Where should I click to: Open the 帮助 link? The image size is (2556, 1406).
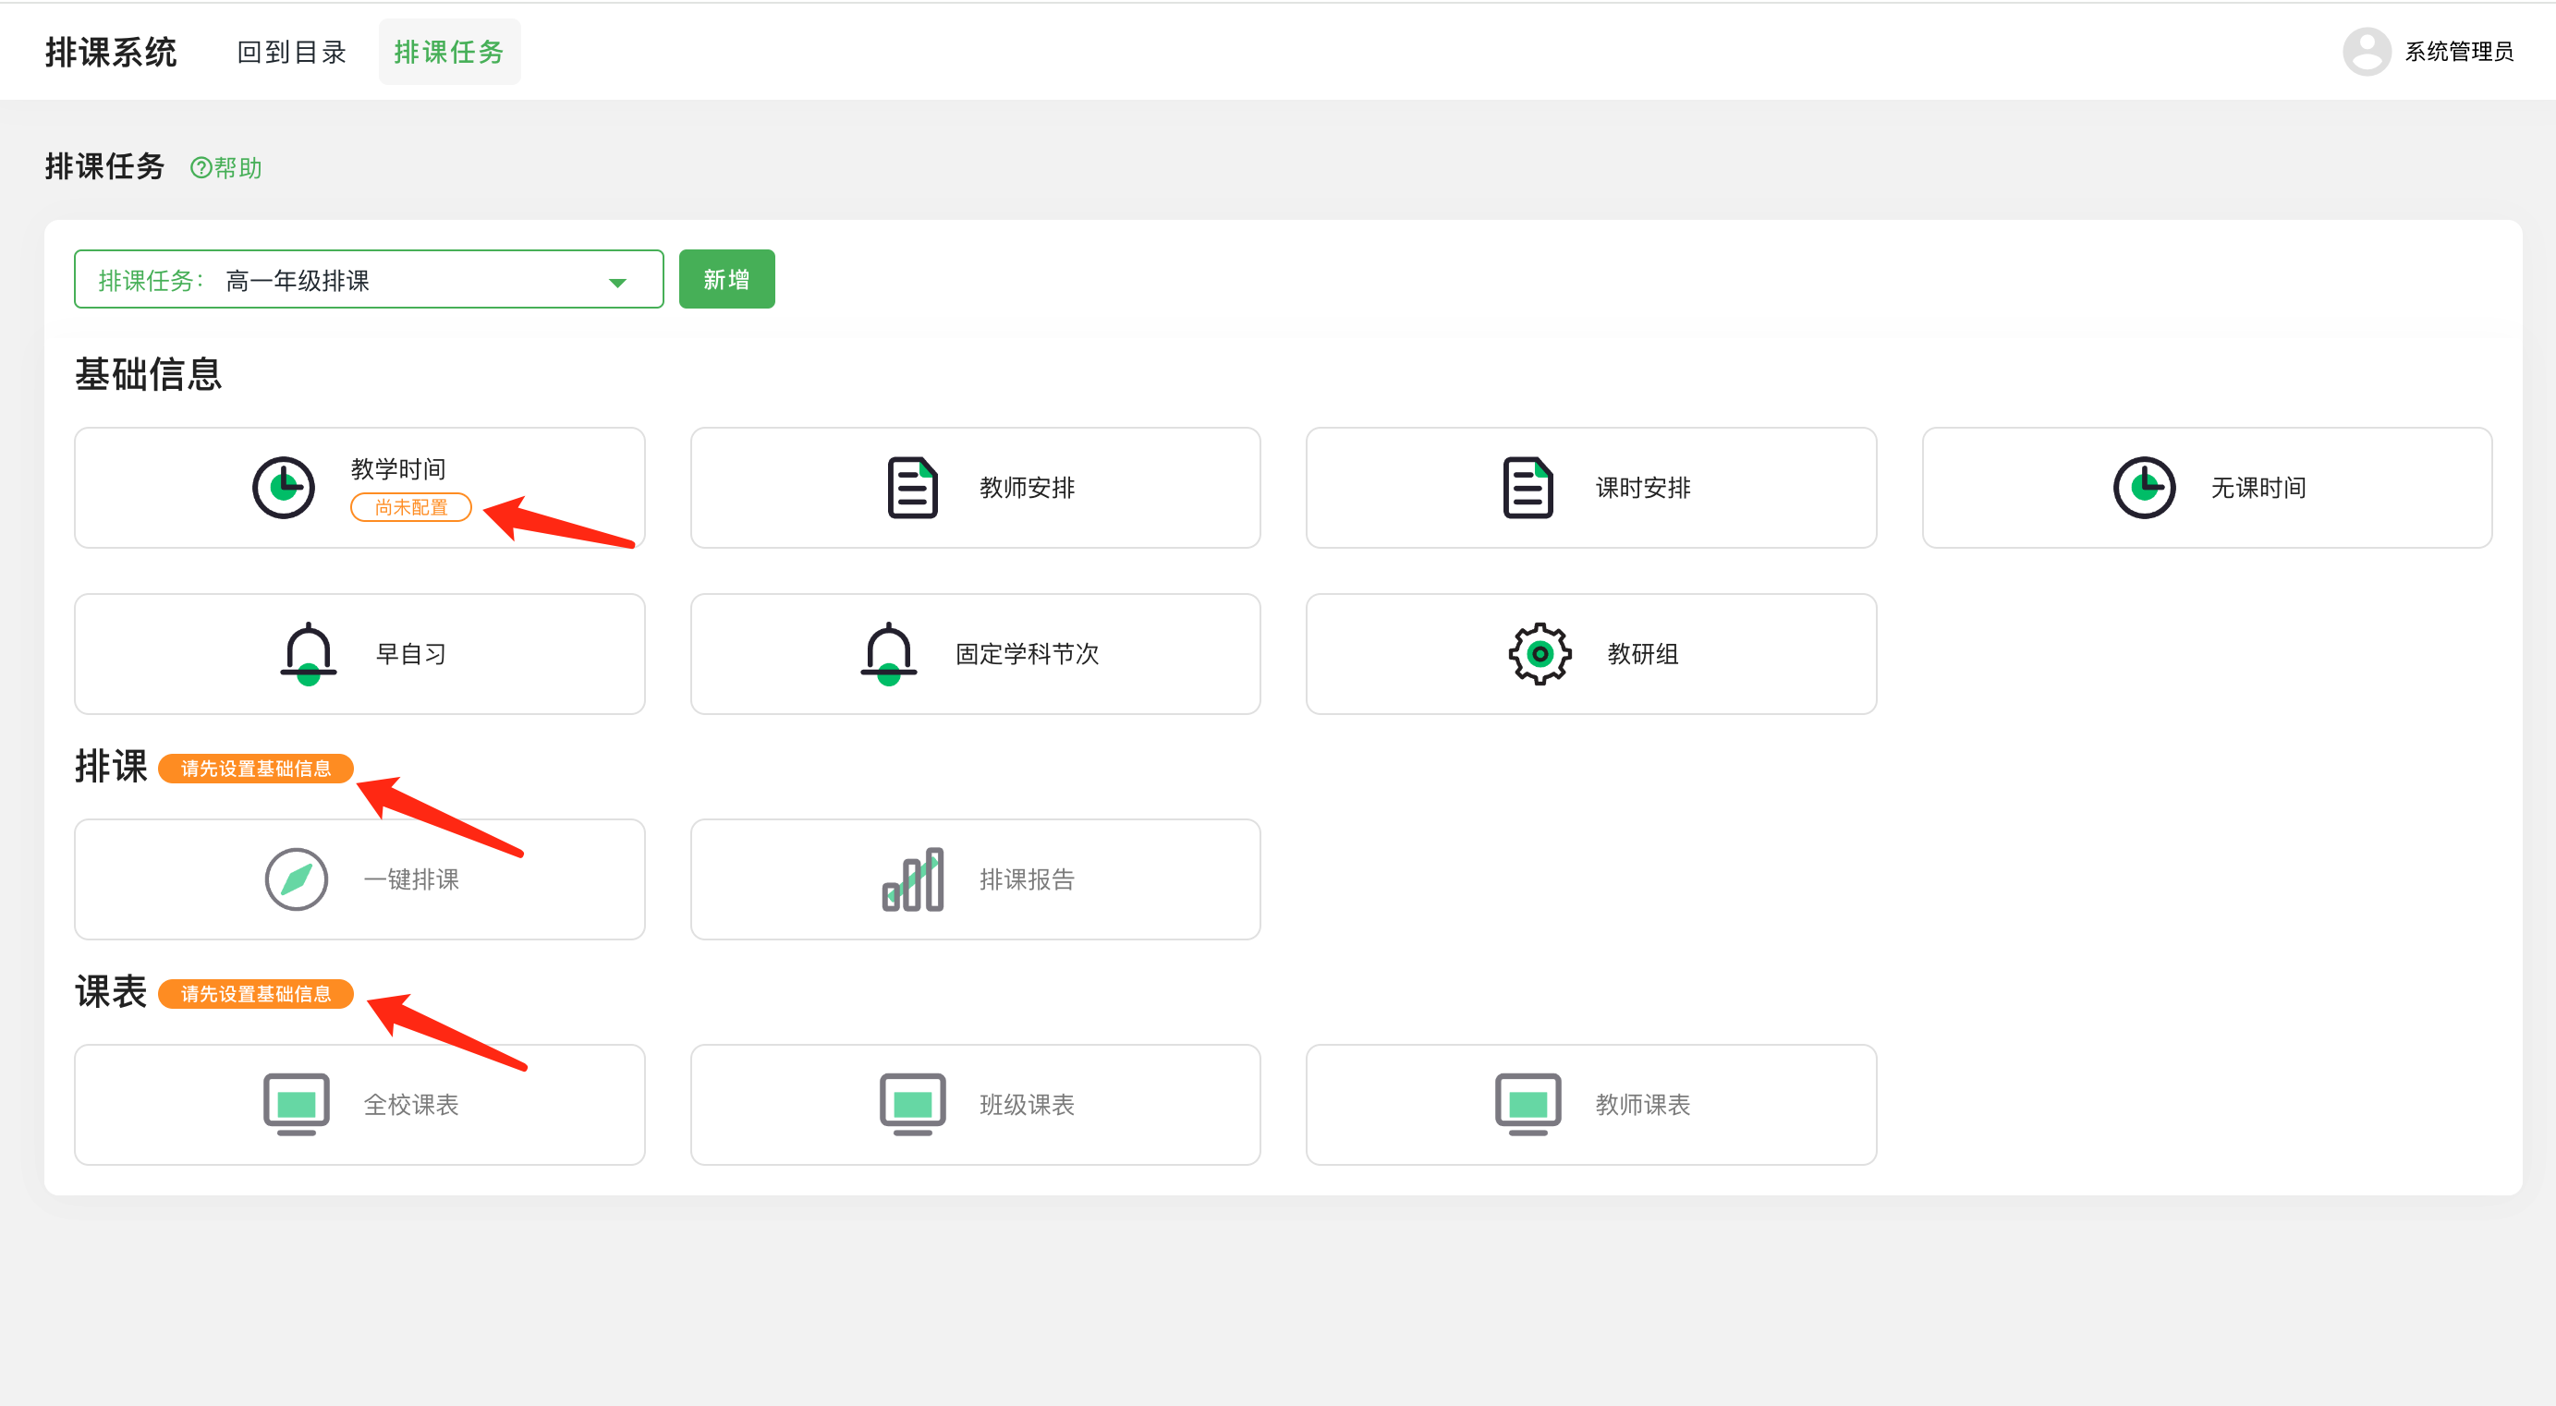[225, 166]
